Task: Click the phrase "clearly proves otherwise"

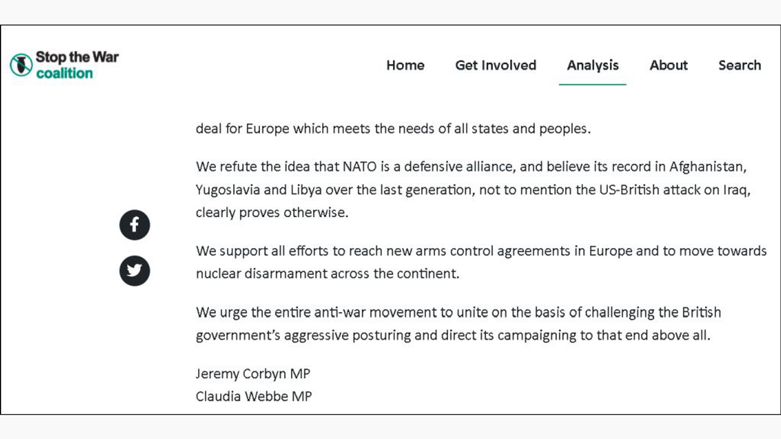Action: (x=272, y=213)
